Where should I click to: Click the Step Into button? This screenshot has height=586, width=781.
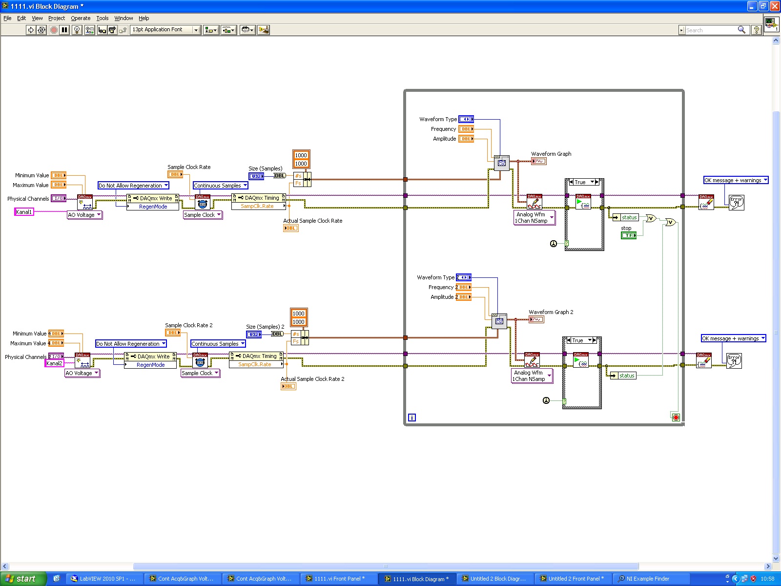(x=102, y=30)
